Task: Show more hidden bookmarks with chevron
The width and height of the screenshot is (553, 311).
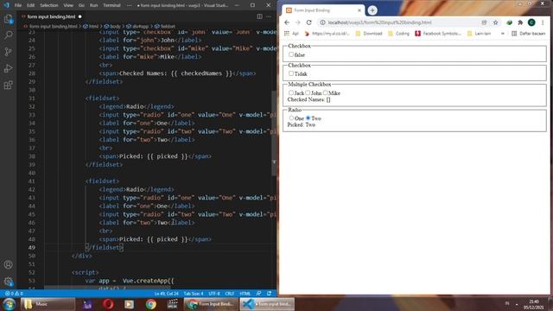Action: 503,34
